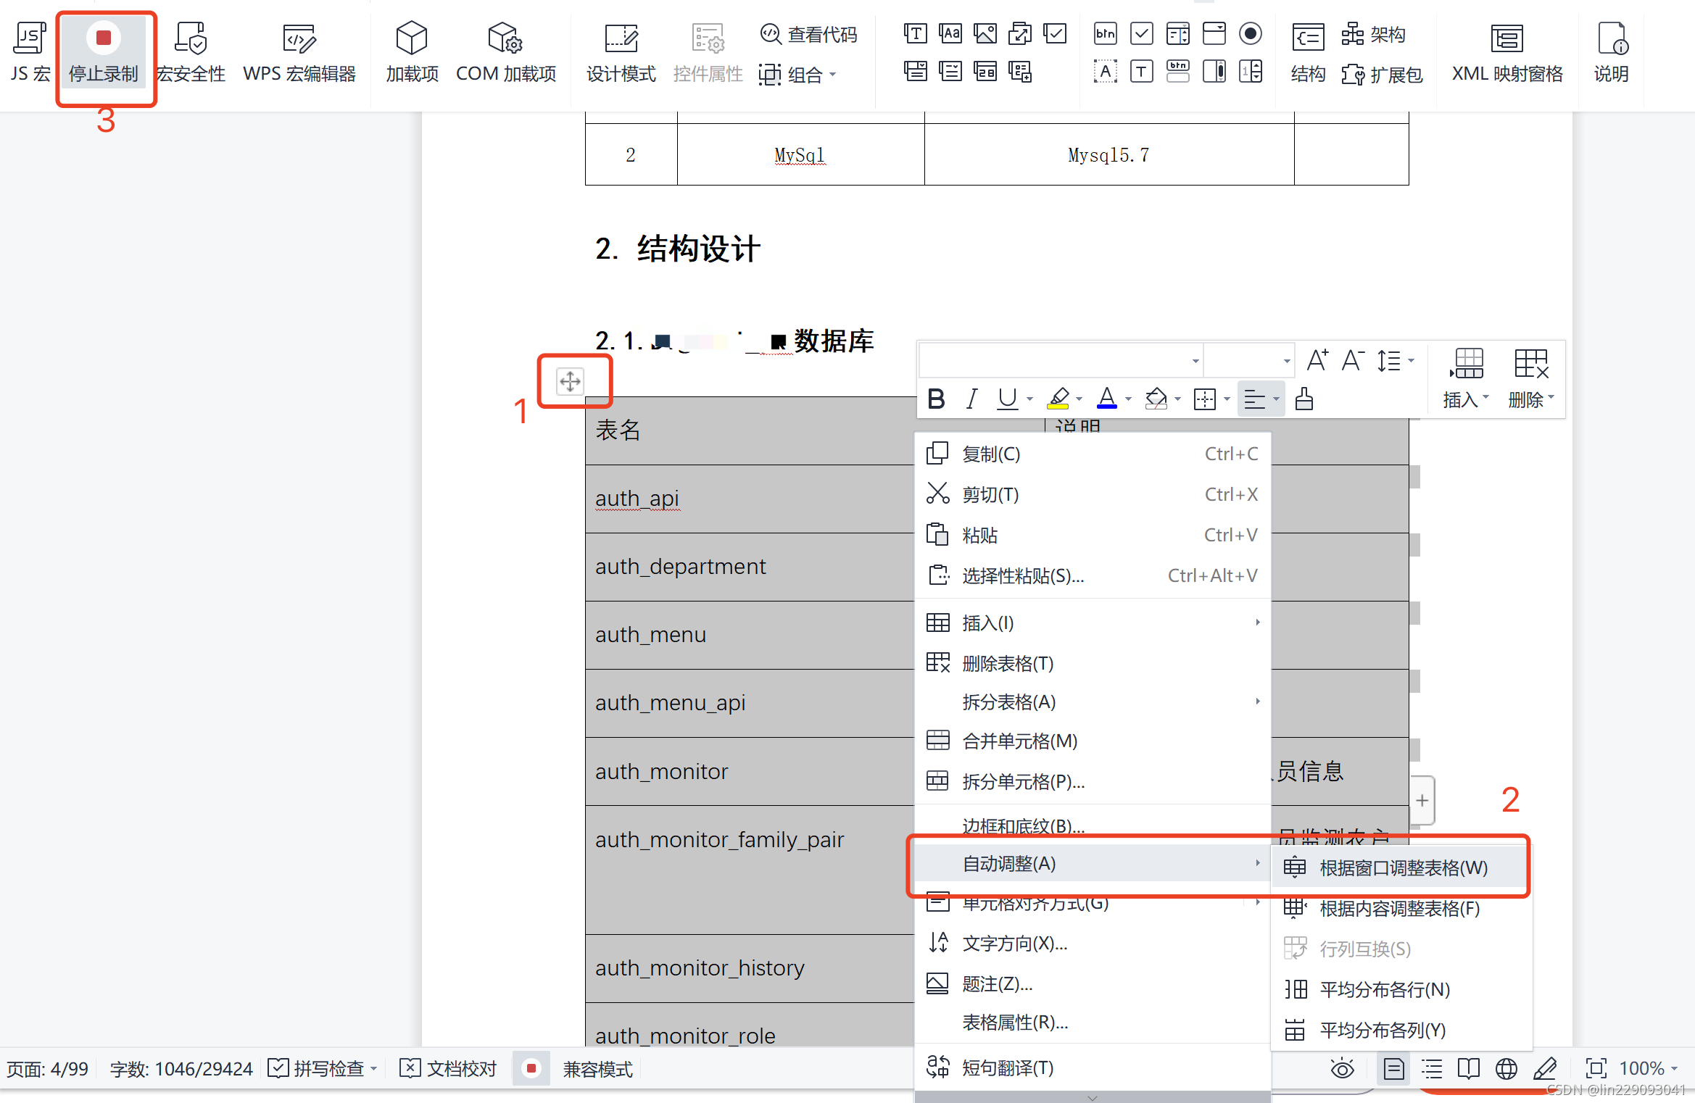Choose 表格属性(R)... from the context menu
1695x1103 pixels.
tap(1014, 1023)
